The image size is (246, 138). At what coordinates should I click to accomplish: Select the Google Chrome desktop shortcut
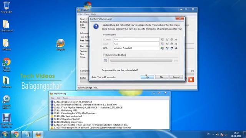[x=7, y=65]
